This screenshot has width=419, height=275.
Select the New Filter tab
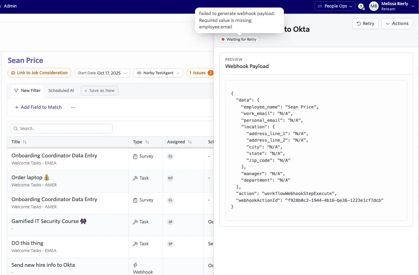pos(27,91)
